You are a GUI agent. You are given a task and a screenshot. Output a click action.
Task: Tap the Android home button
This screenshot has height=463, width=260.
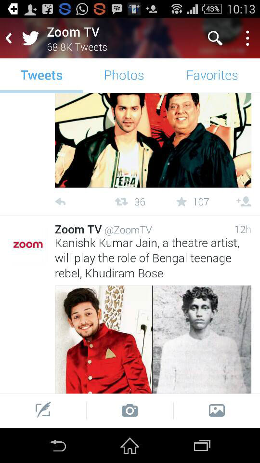click(130, 446)
